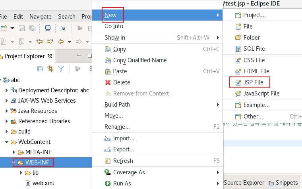Click Refresh in the context menu
This screenshot has width=302, height=189.
(157, 161)
